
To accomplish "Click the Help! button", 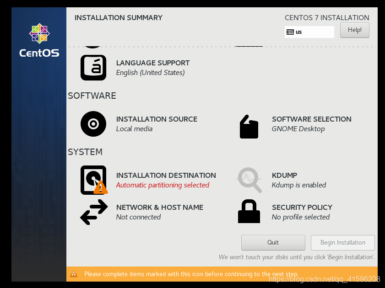I will (354, 30).
